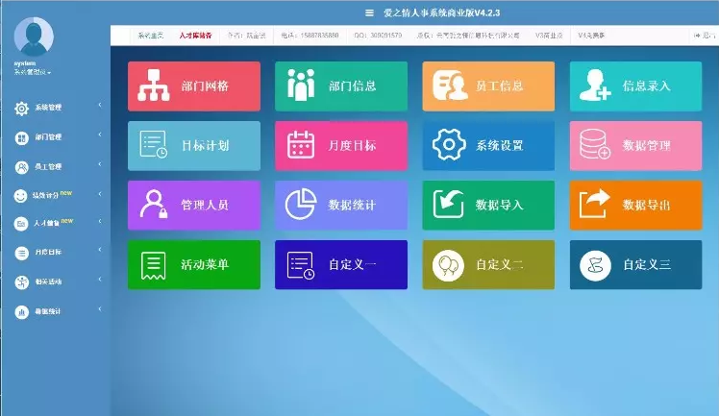719x416 pixels.
Task: Open the system user dropdown under avatar
Action: click(33, 72)
